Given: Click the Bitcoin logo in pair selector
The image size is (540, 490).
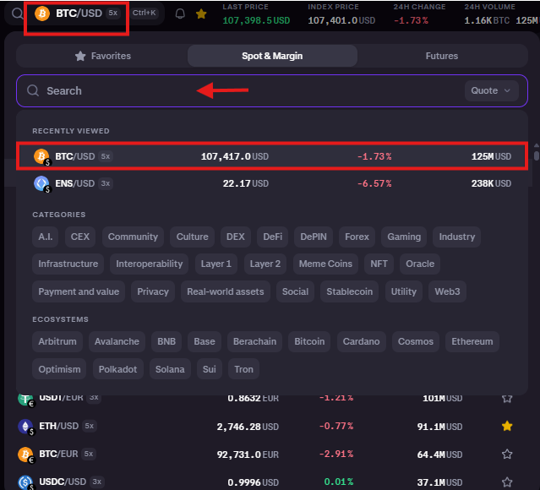Looking at the screenshot, I should (x=42, y=14).
